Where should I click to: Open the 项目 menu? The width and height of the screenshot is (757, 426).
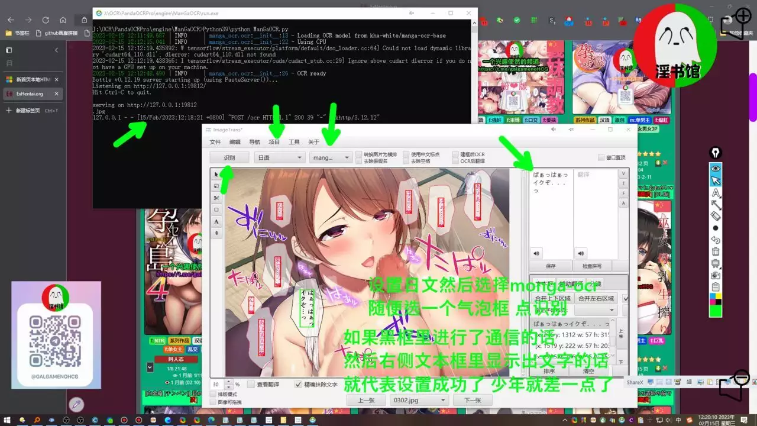pyautogui.click(x=274, y=142)
